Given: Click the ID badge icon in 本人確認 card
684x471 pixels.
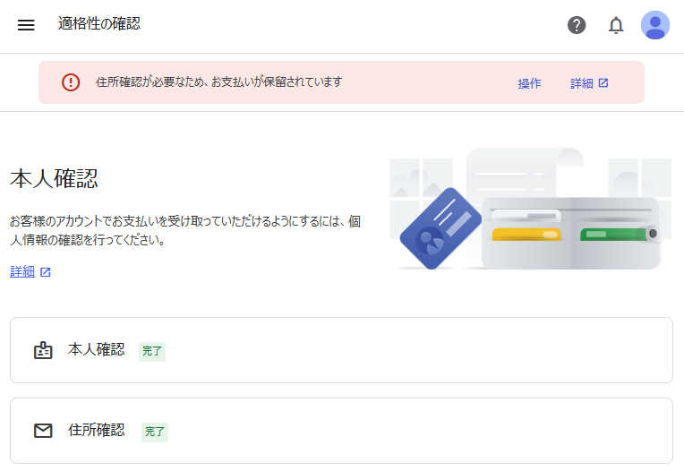Looking at the screenshot, I should [43, 350].
